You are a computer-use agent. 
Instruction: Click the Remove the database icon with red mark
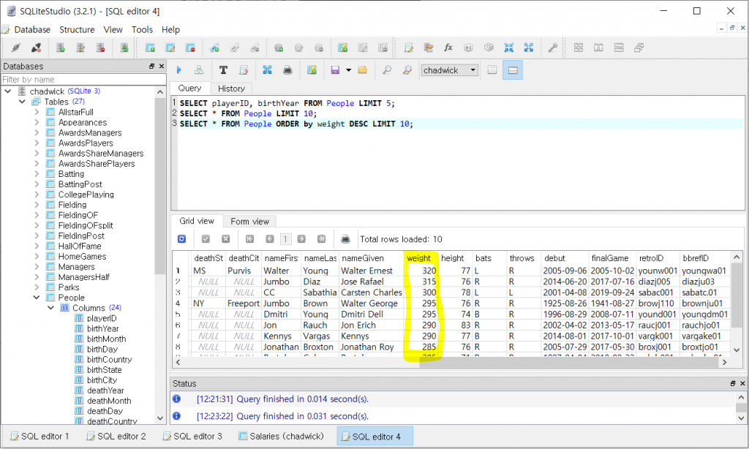pyautogui.click(x=100, y=48)
